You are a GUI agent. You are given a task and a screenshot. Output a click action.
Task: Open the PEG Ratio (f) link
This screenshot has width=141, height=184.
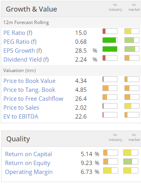coord(20,42)
